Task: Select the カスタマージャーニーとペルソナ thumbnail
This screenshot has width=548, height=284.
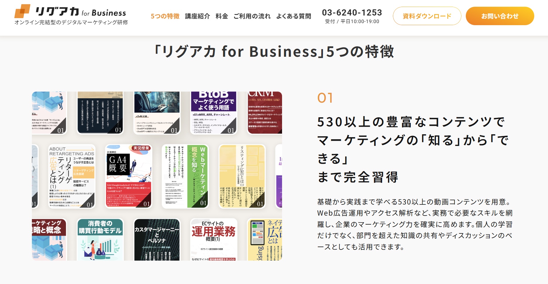Action: click(157, 240)
